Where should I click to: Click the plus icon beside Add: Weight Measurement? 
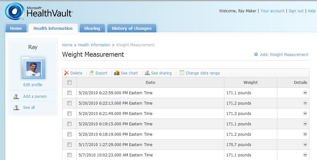[x=256, y=54]
